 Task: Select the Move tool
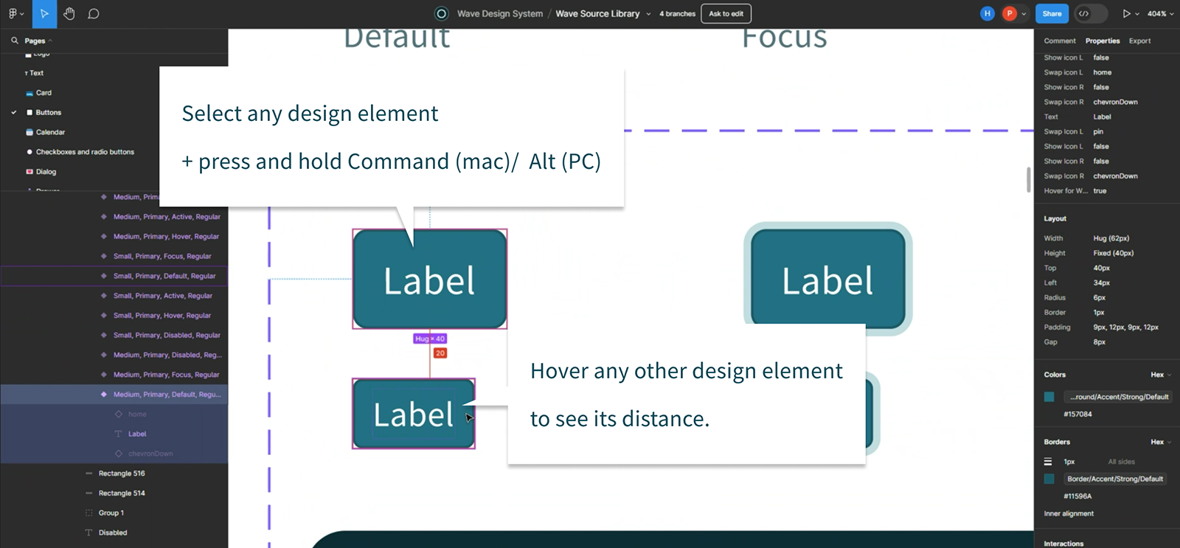click(x=44, y=13)
